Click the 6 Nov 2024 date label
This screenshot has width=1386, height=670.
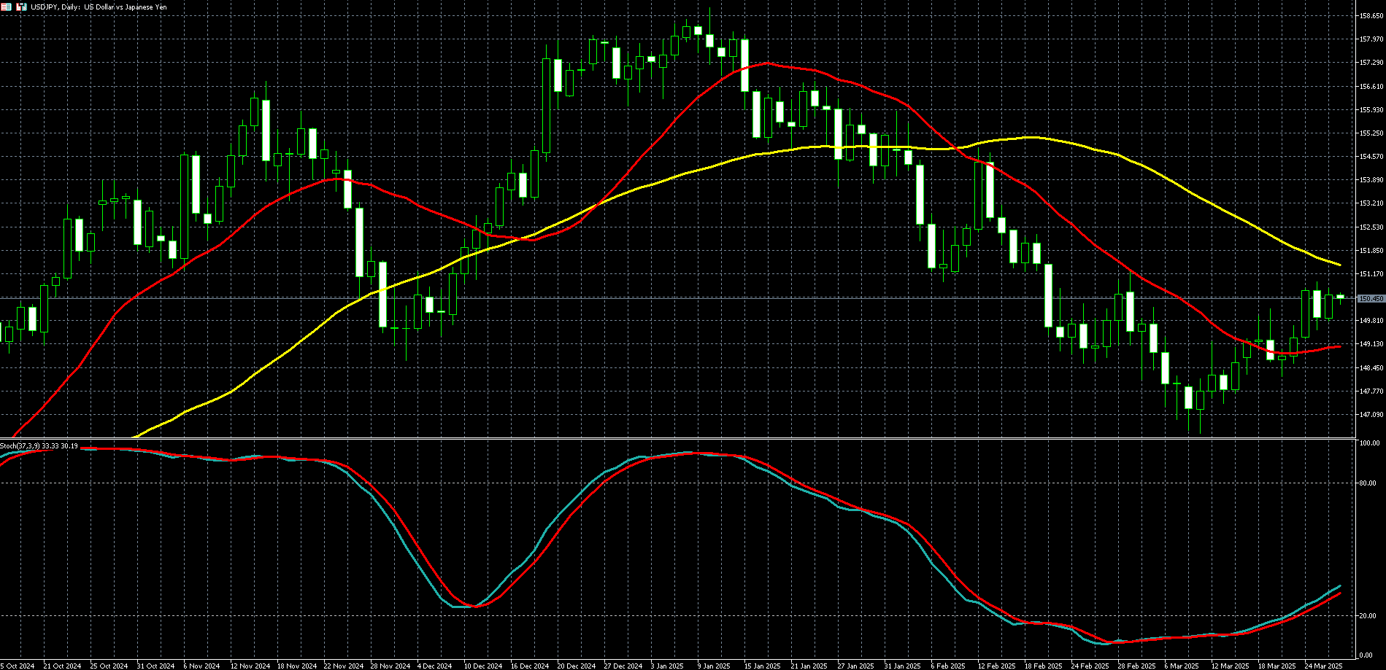click(201, 666)
